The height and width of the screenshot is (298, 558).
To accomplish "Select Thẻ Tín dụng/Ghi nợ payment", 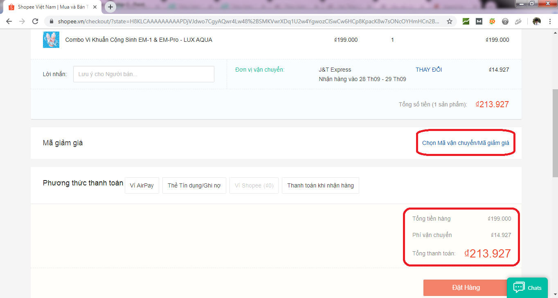I will tap(194, 185).
